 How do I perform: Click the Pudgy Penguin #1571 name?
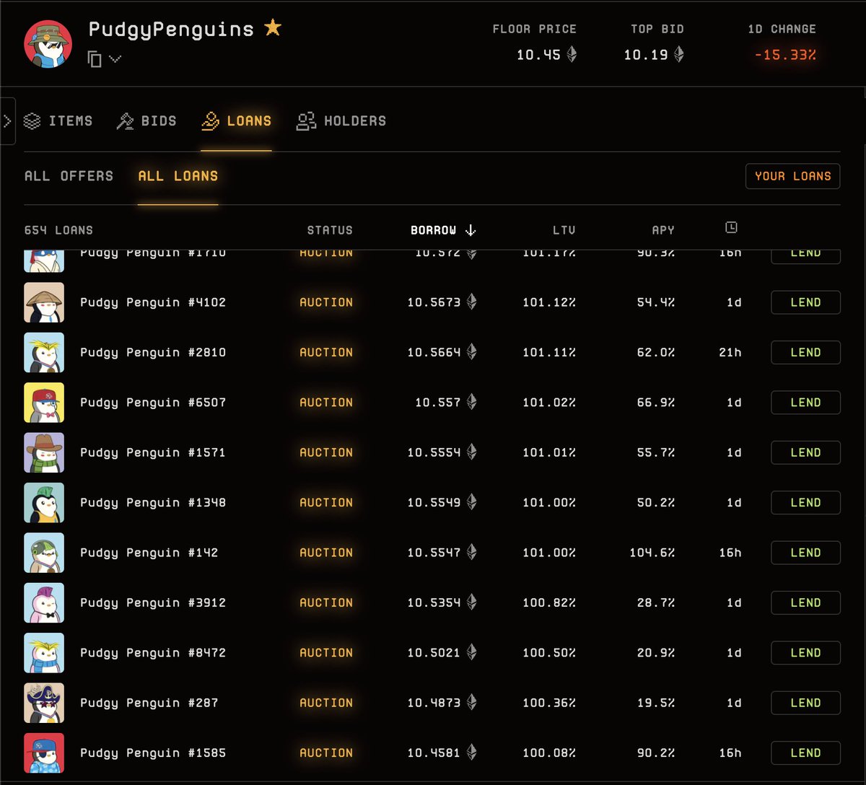click(x=153, y=452)
